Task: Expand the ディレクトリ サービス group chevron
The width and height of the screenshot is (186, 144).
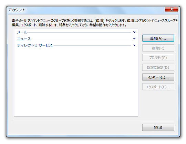Action: (134, 45)
